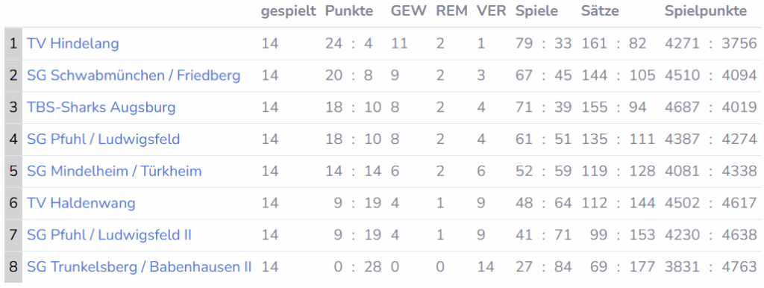764x288 pixels.
Task: Click the Sätze column header
Action: [x=600, y=12]
